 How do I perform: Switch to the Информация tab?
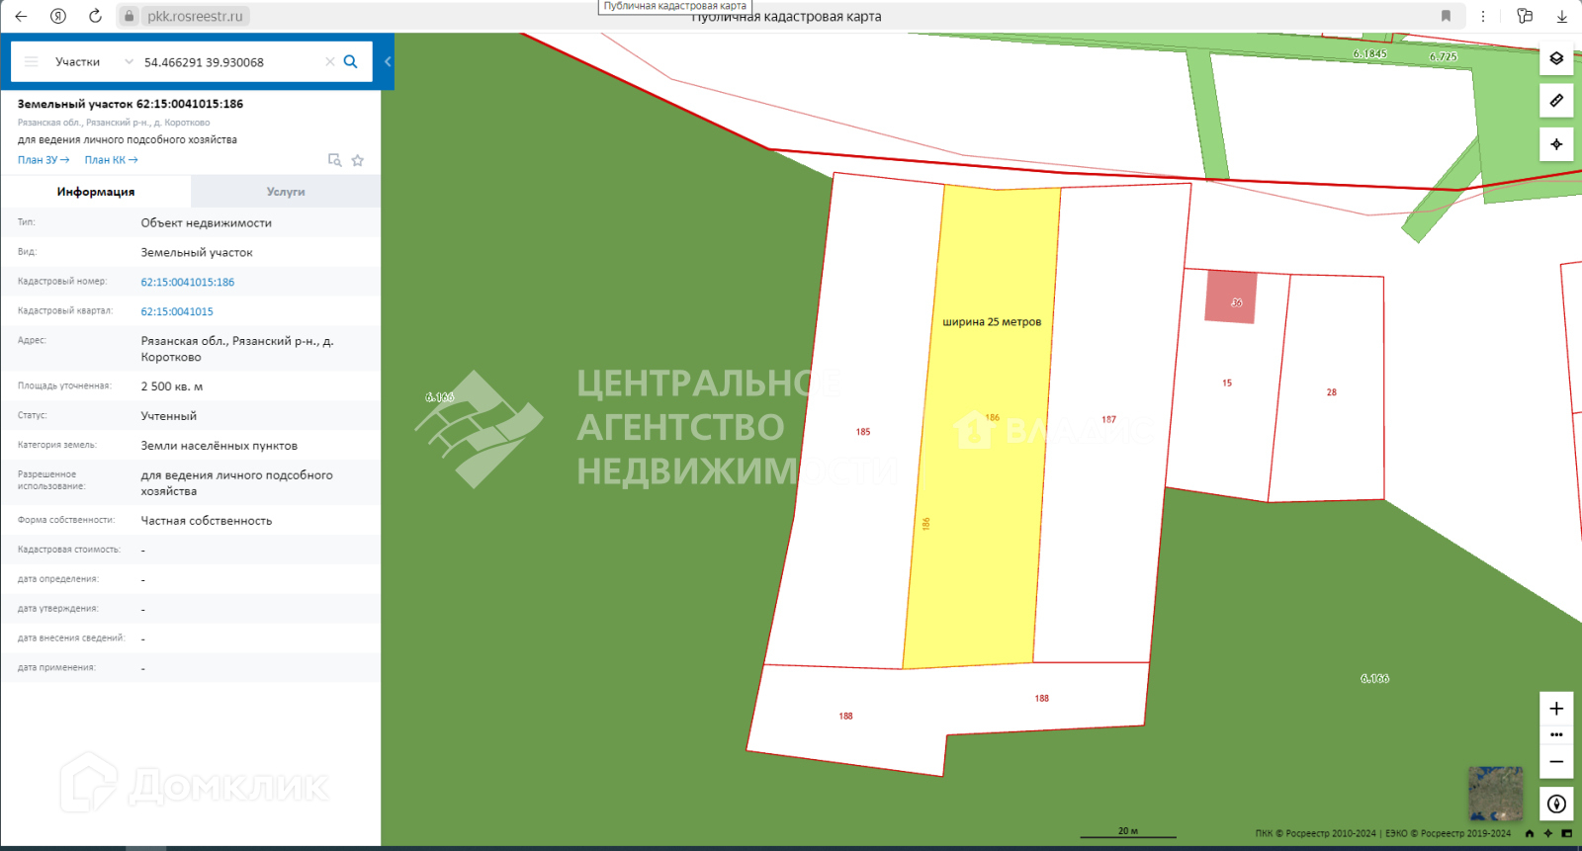[x=96, y=192]
